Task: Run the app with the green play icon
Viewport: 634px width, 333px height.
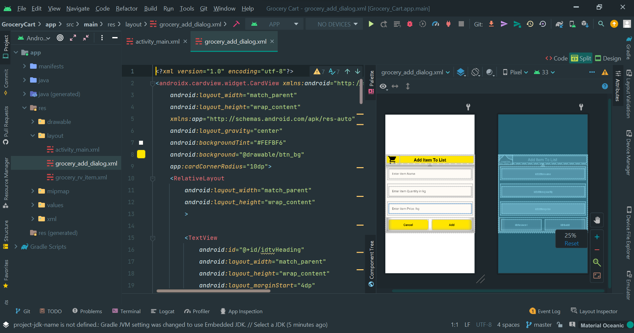Action: 371,24
